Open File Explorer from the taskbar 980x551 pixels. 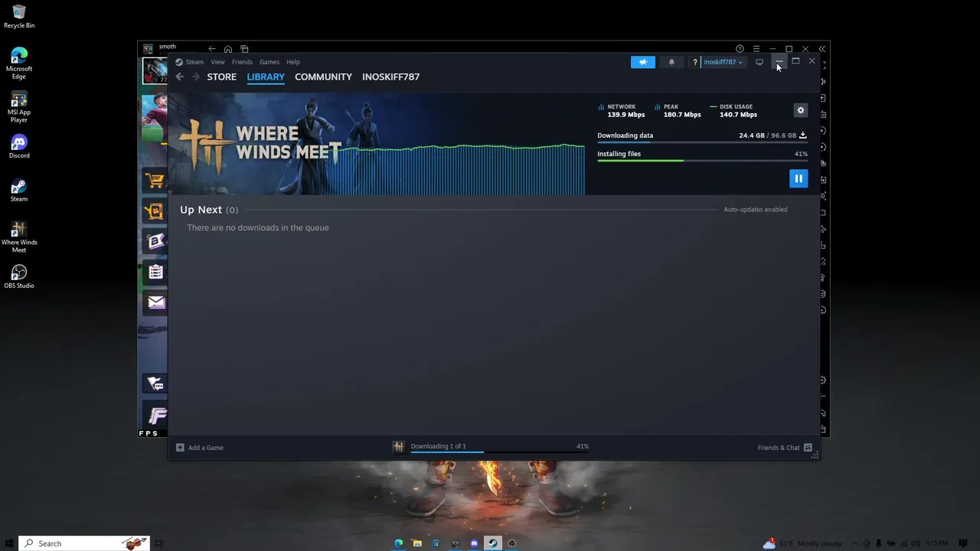click(417, 543)
